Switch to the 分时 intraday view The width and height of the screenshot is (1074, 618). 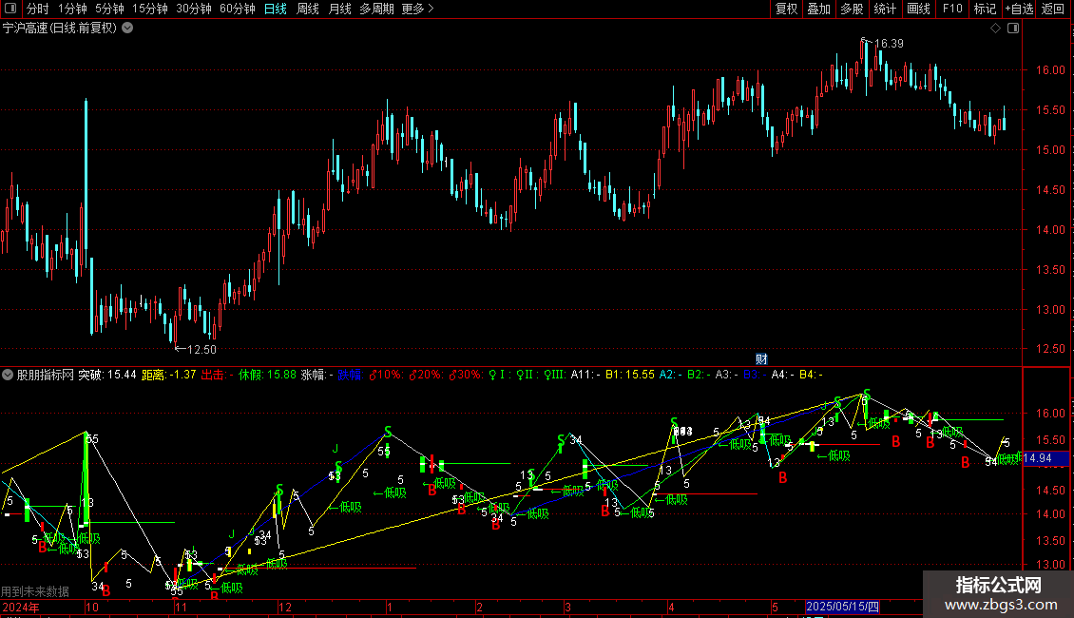tap(38, 9)
